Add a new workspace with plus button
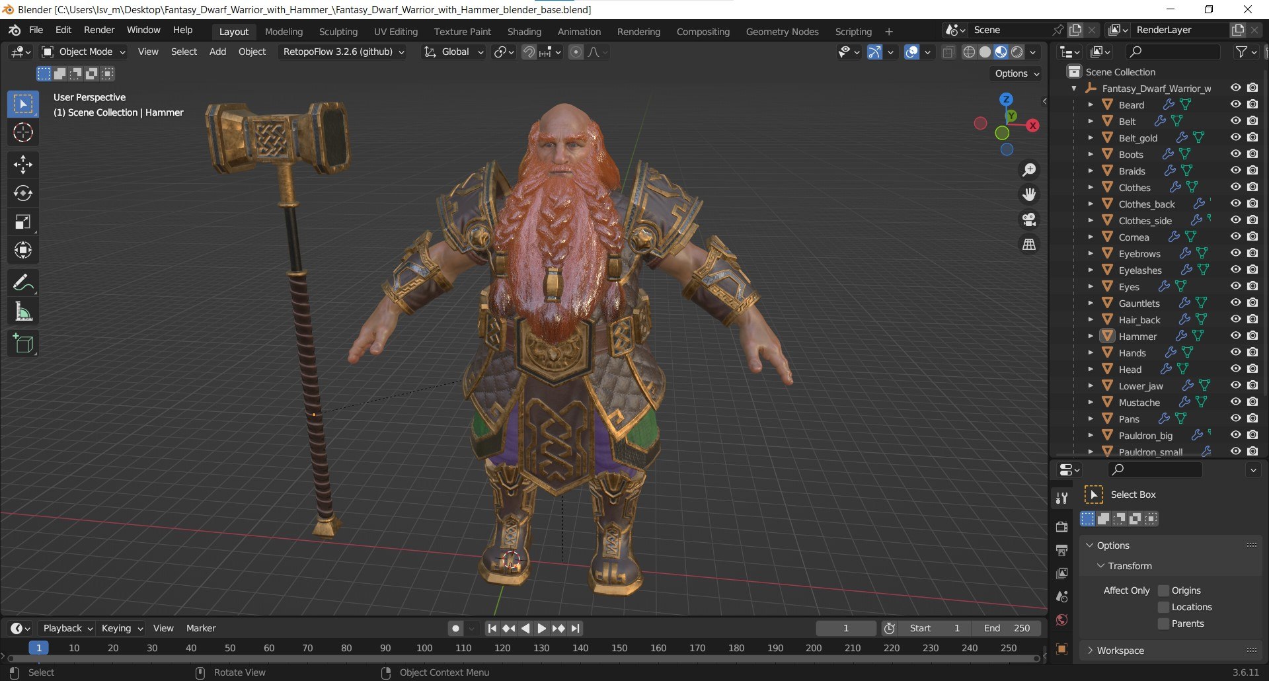This screenshot has width=1269, height=681. pyautogui.click(x=889, y=32)
